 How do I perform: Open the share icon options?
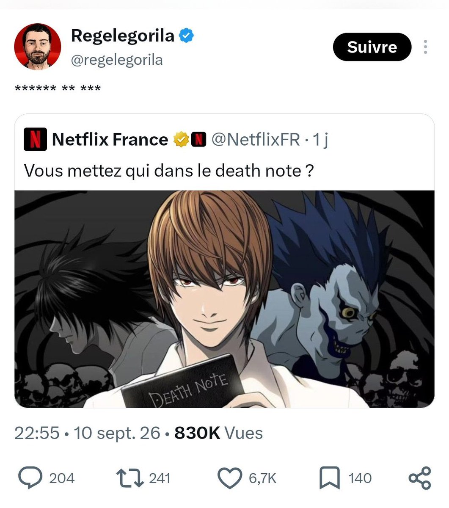click(x=419, y=478)
